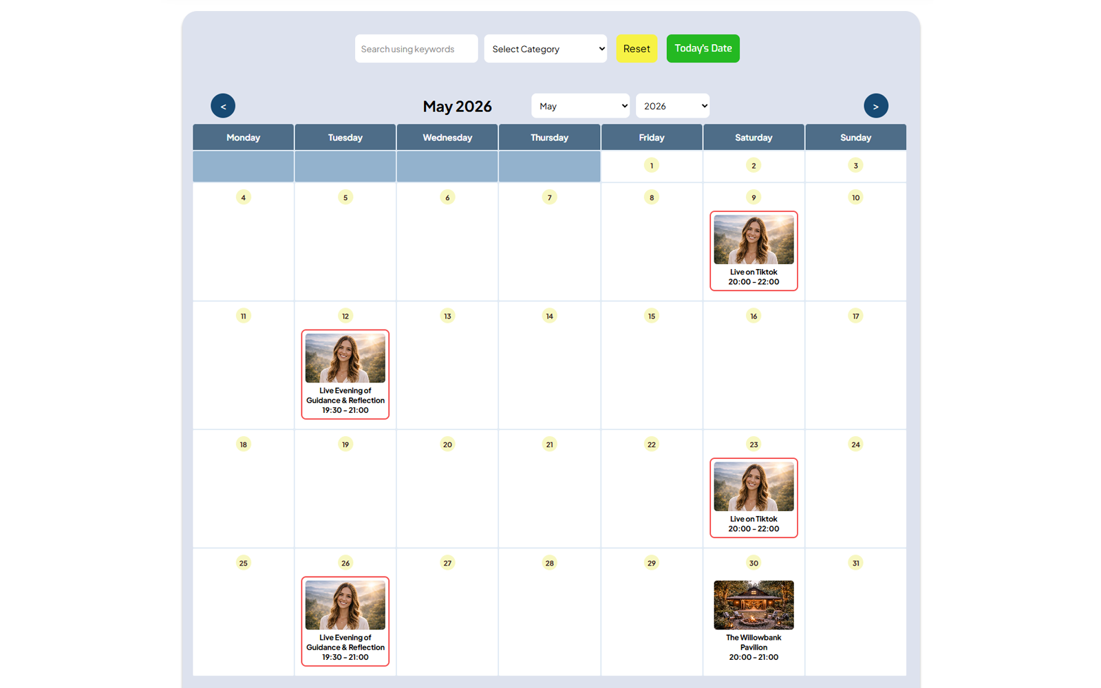Click the Live on Tiktok title on May 23

coord(753,519)
